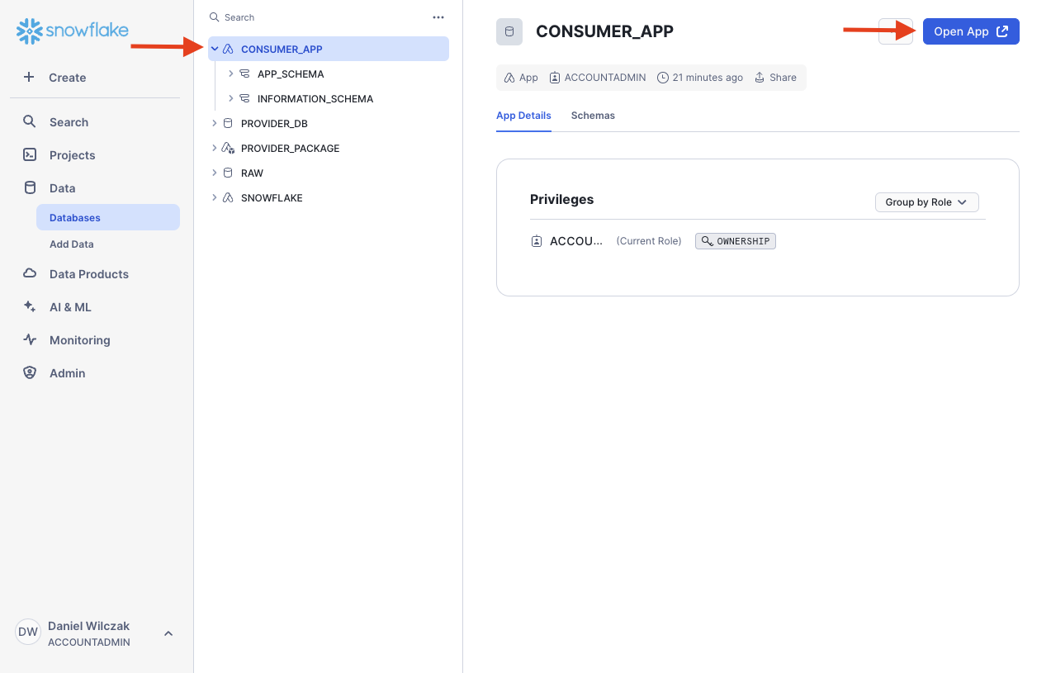Click the database icon beside RAW
Image resolution: width=1051 pixels, height=673 pixels.
click(x=228, y=173)
